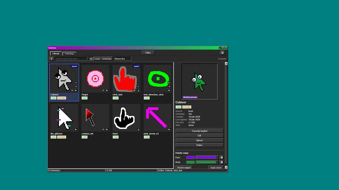Select the hand cursor thumbnail

click(126, 118)
